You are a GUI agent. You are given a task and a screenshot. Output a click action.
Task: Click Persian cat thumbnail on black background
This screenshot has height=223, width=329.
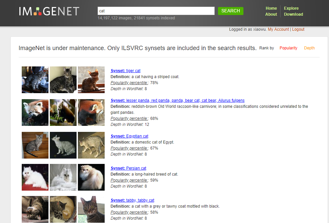pyautogui.click(x=91, y=177)
